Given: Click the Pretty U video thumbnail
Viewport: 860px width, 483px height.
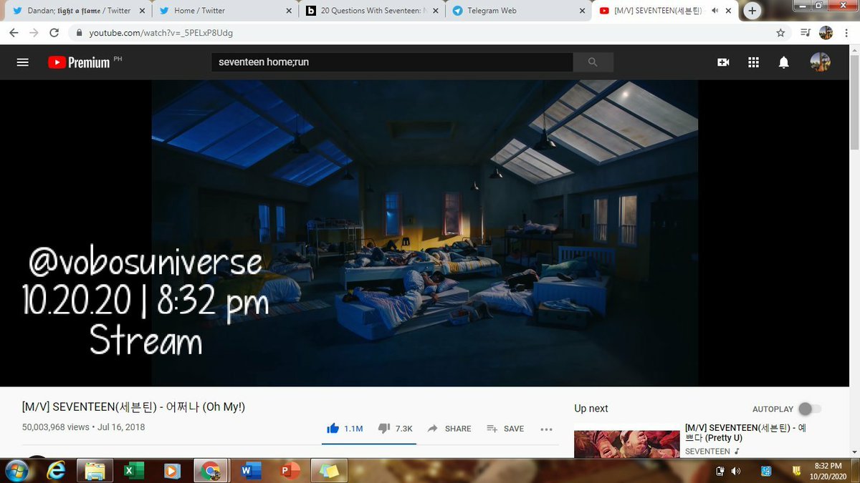Looking at the screenshot, I should pos(627,444).
